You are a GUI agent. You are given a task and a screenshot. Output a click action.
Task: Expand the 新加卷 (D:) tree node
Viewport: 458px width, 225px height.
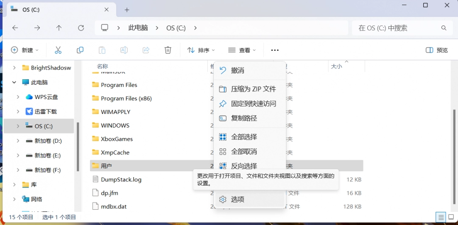tap(18, 141)
